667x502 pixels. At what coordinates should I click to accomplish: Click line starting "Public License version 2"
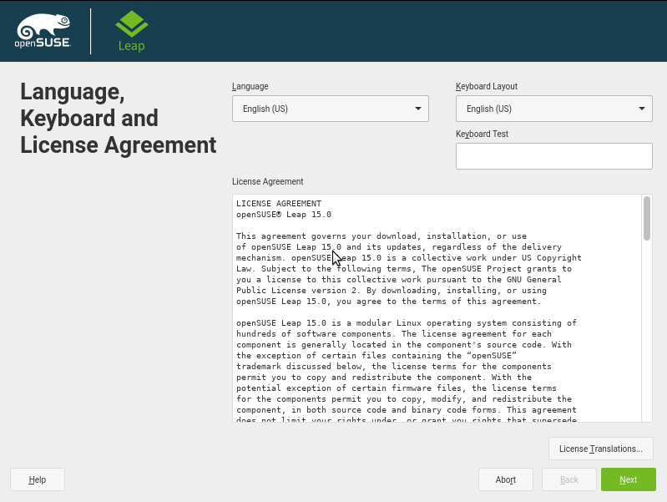[x=392, y=291]
